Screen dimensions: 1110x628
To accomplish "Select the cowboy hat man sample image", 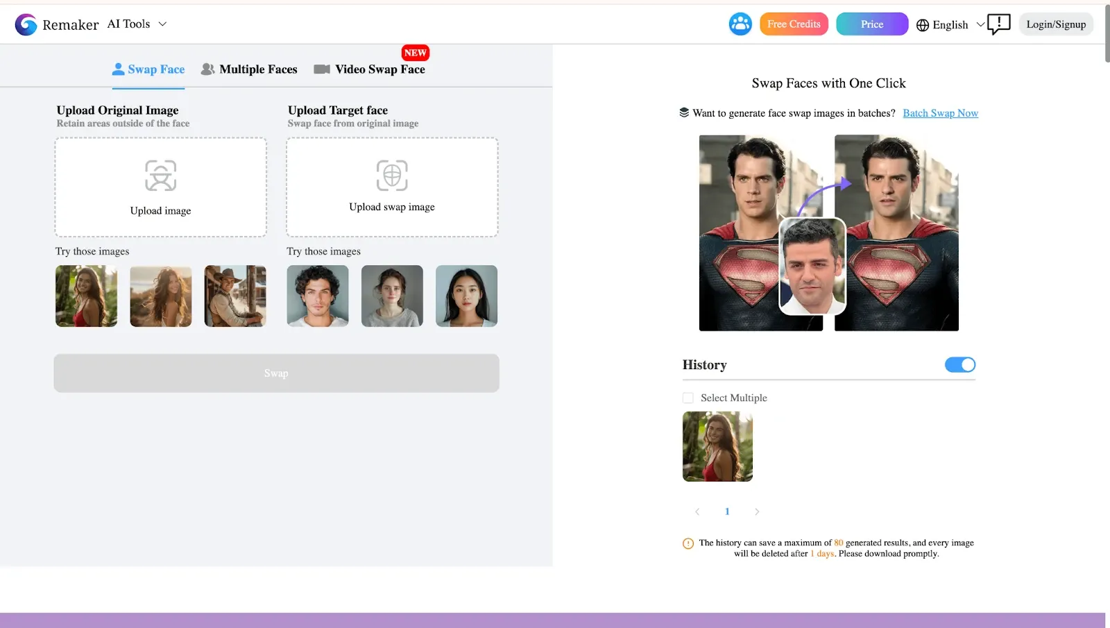I will (x=235, y=296).
